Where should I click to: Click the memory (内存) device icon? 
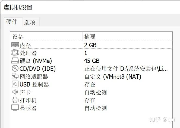coord(15,45)
